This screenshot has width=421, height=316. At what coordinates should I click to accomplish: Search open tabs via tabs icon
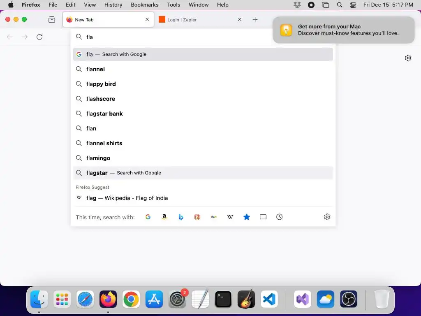point(263,217)
